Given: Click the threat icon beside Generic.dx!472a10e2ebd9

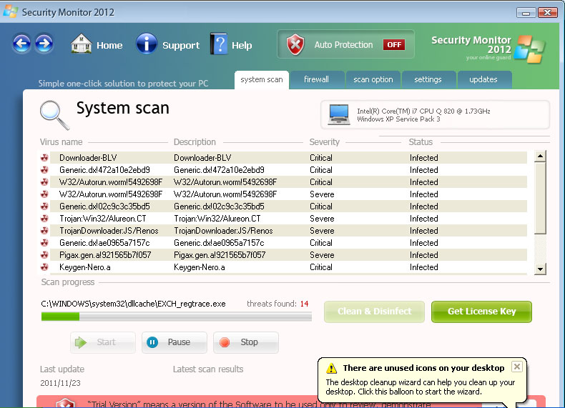Looking at the screenshot, I should tap(44, 170).
